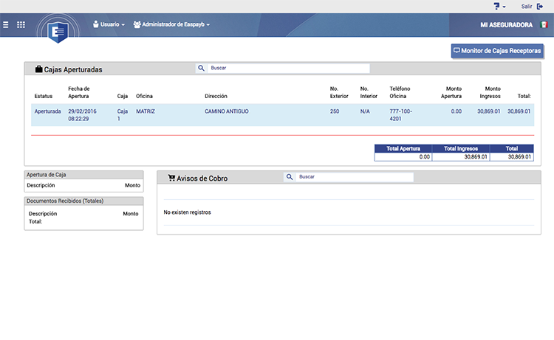Click Monto Apertura value 0.00 in row
This screenshot has height=340, width=554.
[x=456, y=111]
